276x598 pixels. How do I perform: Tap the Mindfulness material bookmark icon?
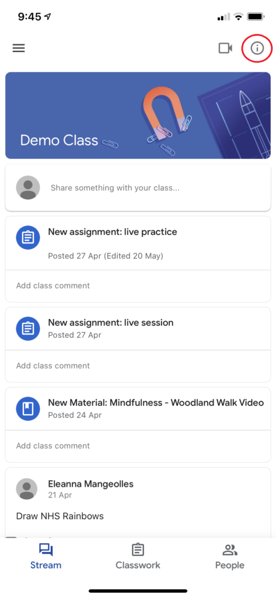tap(28, 409)
